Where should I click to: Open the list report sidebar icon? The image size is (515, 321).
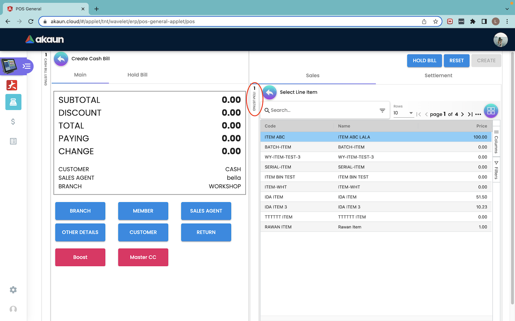(13, 142)
